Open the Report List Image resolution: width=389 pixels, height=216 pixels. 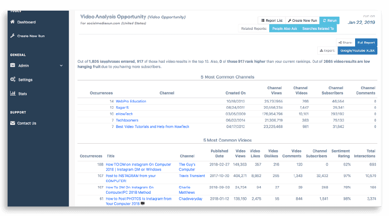(272, 20)
